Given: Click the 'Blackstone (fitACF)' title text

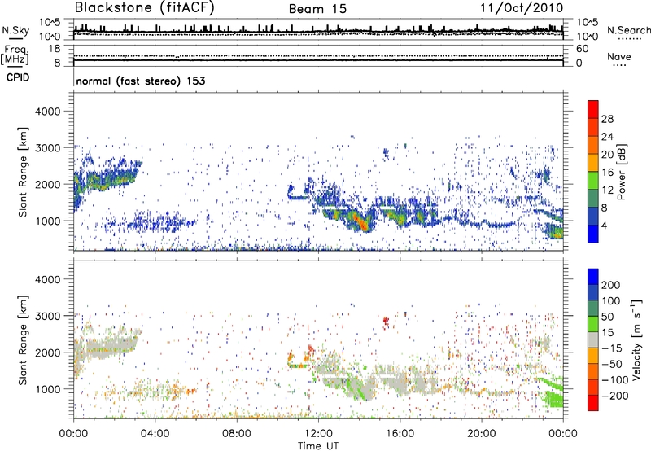Looking at the screenshot, I should click(x=145, y=8).
